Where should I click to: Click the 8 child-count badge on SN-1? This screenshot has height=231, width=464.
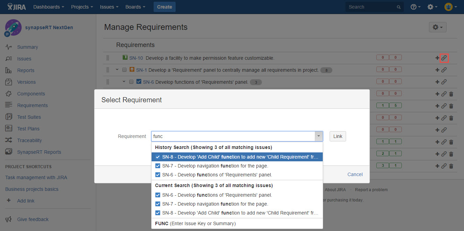(326, 70)
